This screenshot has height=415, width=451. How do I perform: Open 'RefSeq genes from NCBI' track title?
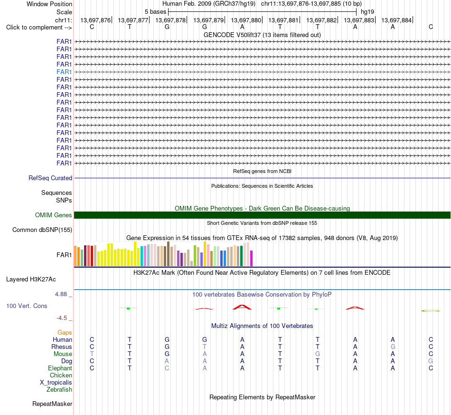262,171
